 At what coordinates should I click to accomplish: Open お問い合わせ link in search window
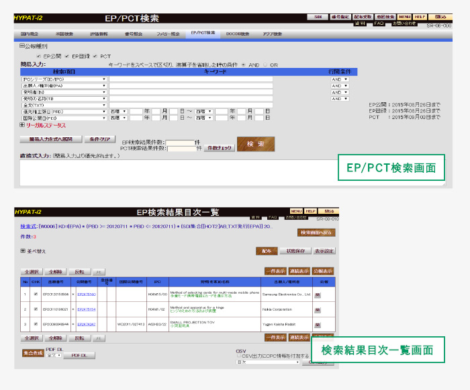404,23
